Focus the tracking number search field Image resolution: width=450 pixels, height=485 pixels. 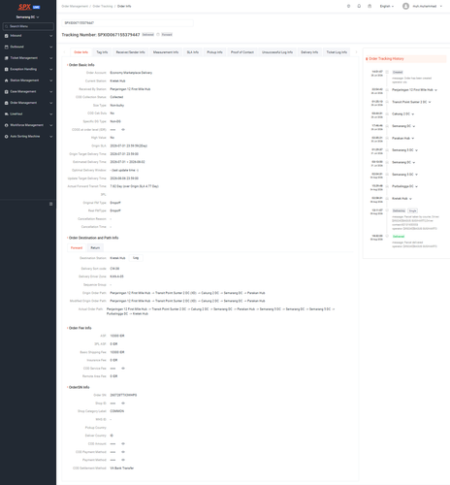tap(128, 23)
